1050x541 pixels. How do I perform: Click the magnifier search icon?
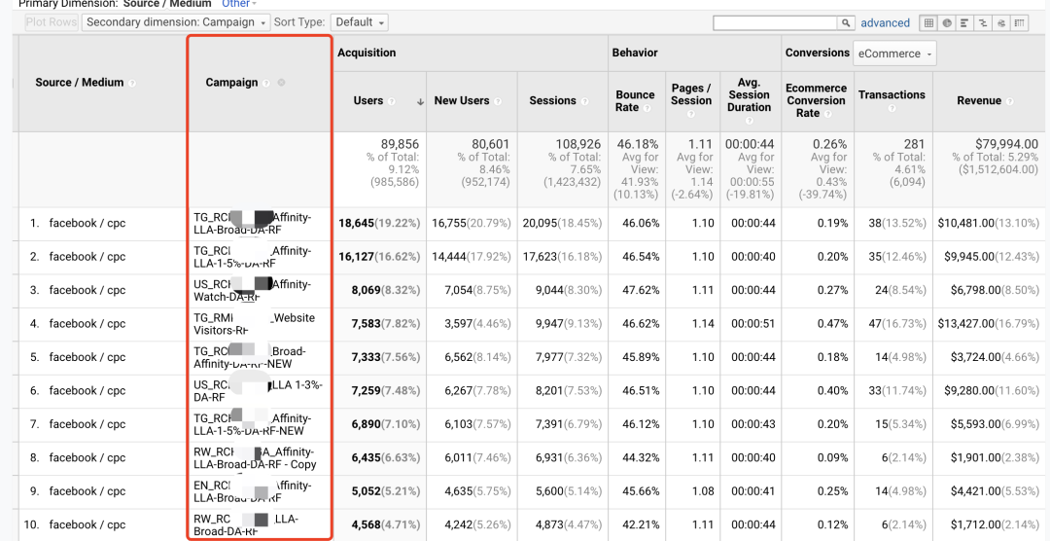847,22
